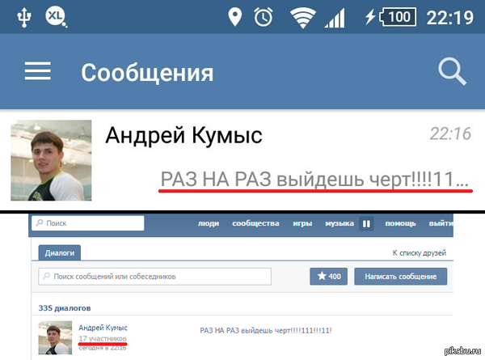This screenshot has height=360, width=485.
Task: Select the Диалоги tab
Action: 59,253
